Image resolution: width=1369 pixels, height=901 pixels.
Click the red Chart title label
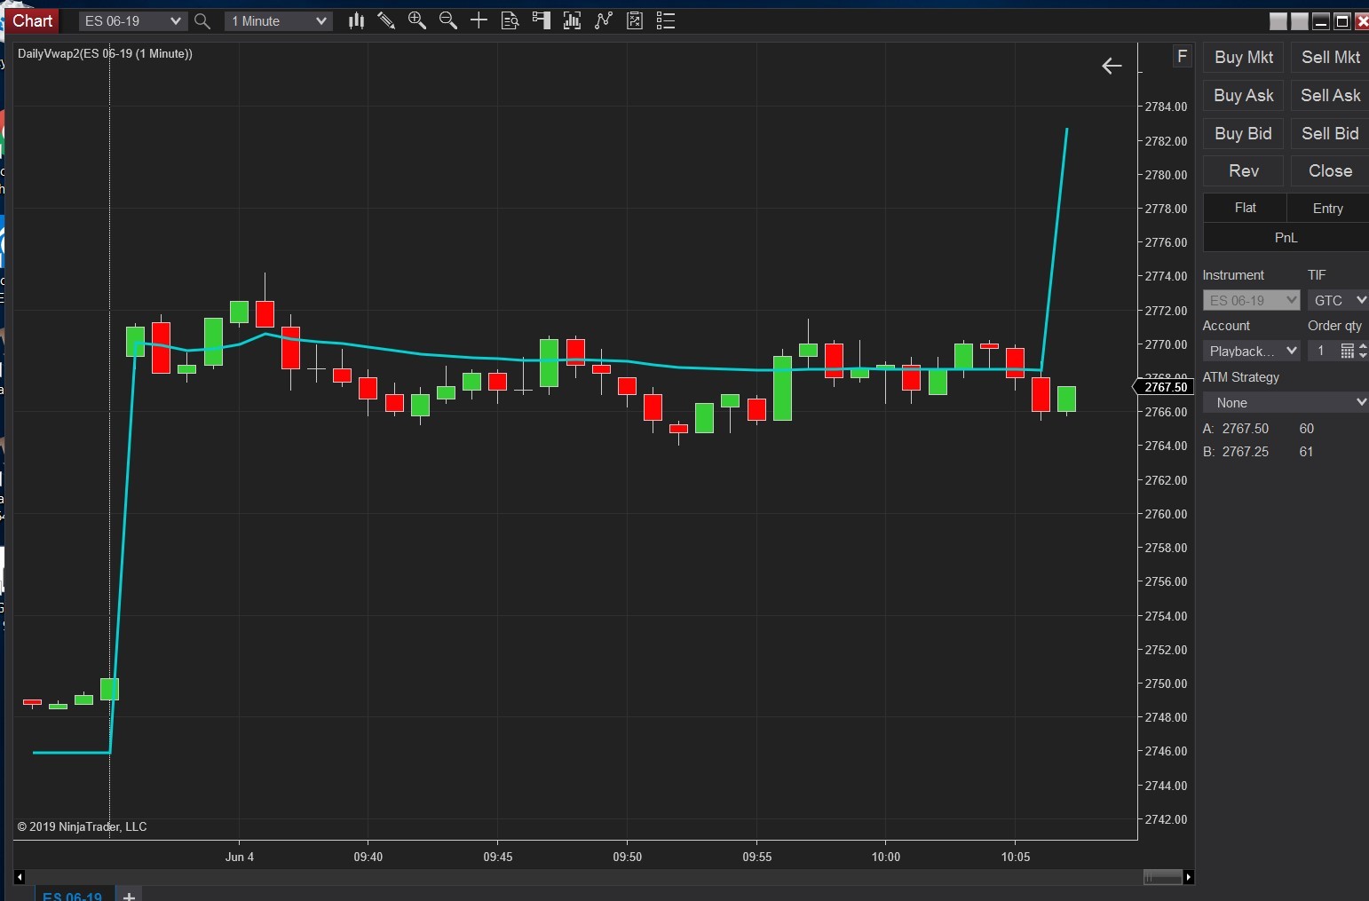coord(33,20)
